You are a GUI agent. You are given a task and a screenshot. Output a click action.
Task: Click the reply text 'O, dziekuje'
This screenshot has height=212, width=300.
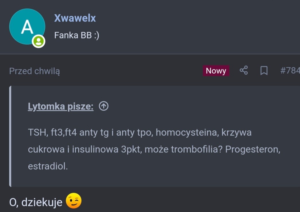(x=36, y=202)
